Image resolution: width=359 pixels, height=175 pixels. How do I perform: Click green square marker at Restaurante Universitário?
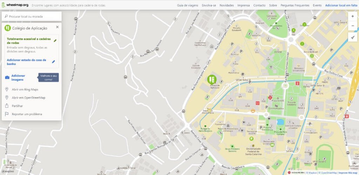click(272, 145)
